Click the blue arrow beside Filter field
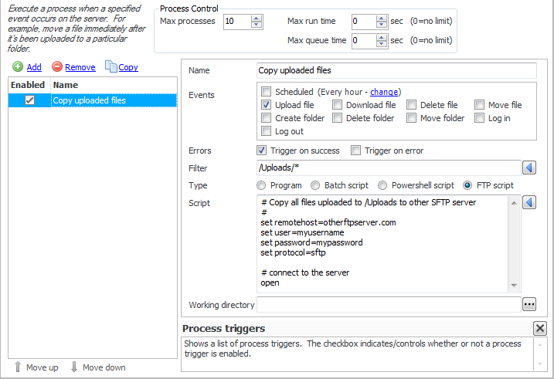The height and width of the screenshot is (379, 554). pyautogui.click(x=529, y=168)
